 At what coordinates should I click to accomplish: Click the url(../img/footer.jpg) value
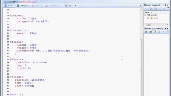54,51
